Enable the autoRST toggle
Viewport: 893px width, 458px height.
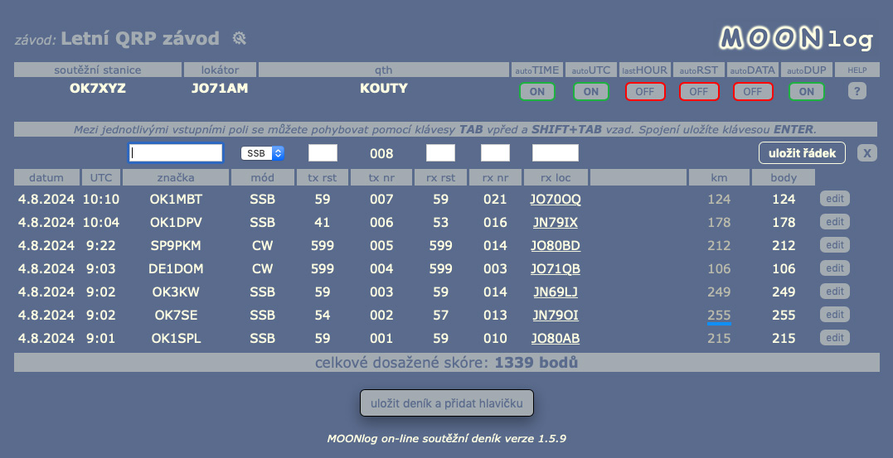699,92
